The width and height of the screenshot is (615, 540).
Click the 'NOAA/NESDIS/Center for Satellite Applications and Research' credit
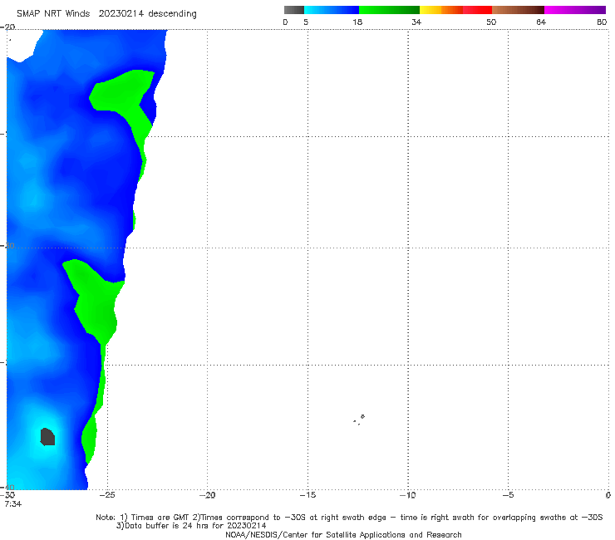point(343,535)
